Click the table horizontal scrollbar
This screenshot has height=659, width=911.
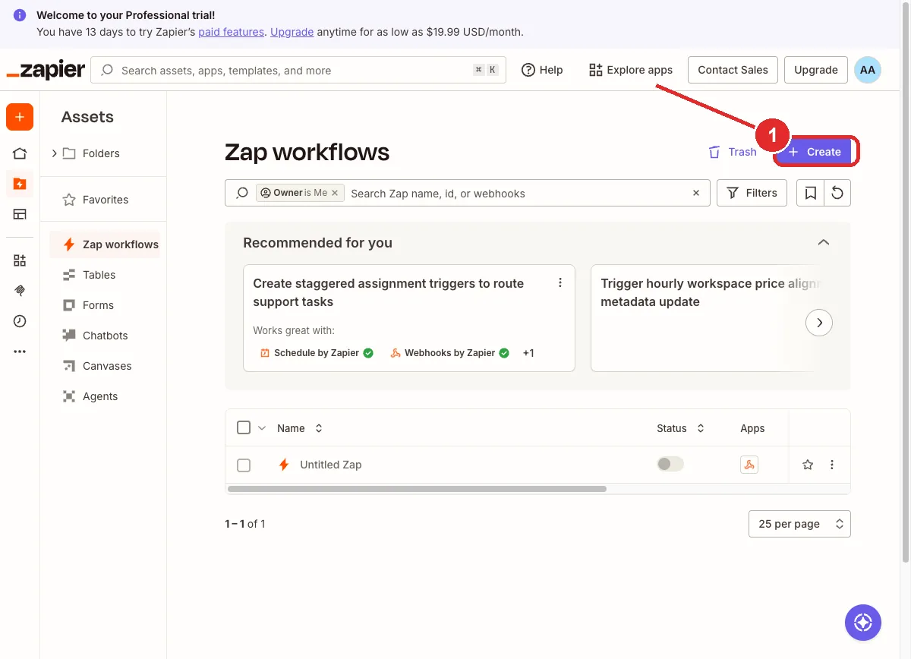(417, 489)
